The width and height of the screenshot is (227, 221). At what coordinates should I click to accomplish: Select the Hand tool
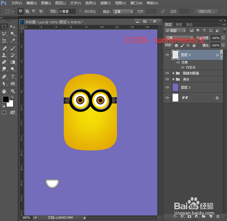point(4,91)
